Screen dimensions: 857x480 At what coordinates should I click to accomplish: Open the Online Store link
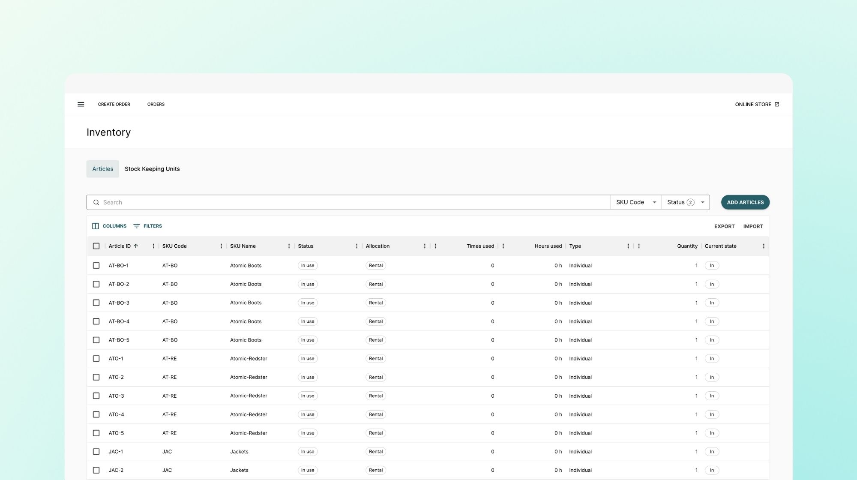point(757,104)
